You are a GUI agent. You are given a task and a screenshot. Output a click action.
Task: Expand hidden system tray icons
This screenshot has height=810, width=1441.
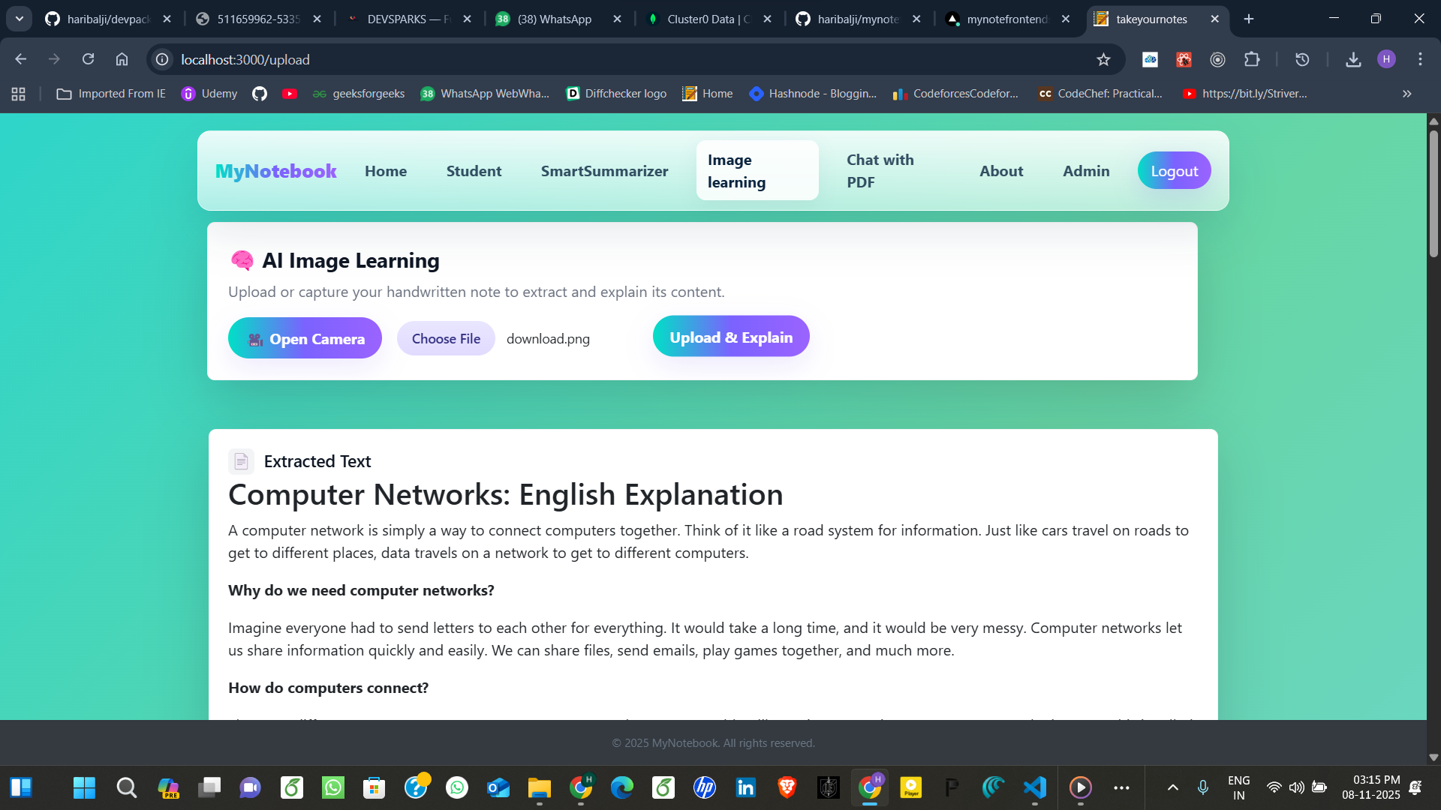1172,787
